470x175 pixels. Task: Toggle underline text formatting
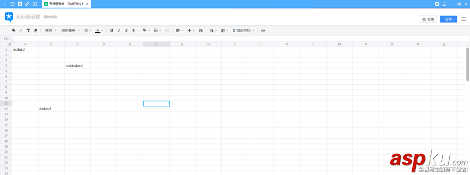click(x=126, y=30)
